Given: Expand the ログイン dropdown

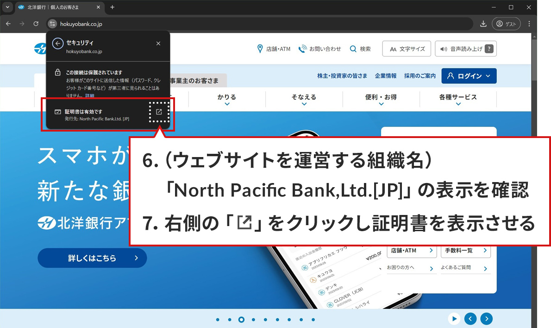Looking at the screenshot, I should (469, 76).
